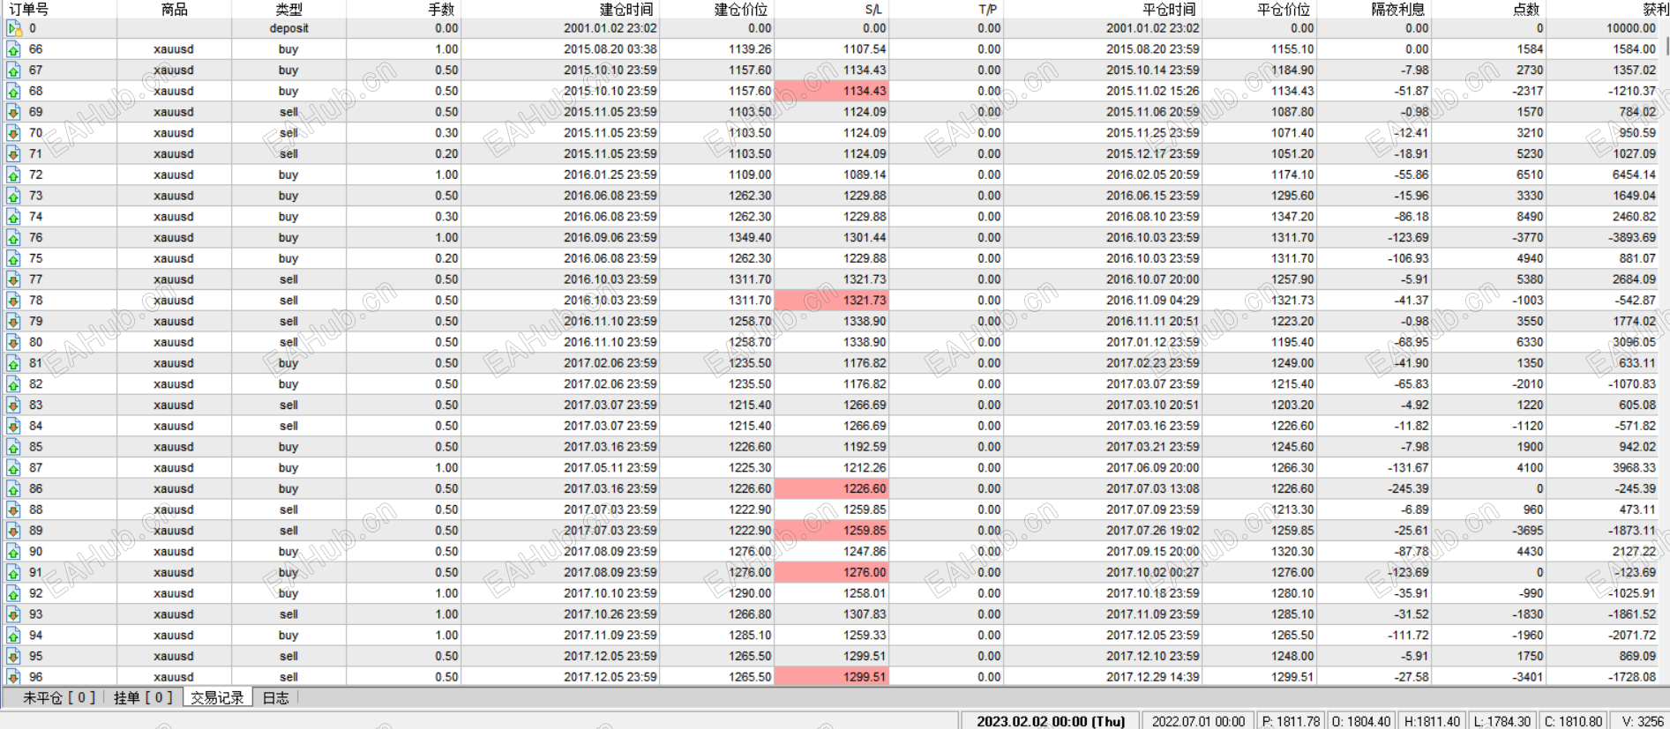The image size is (1670, 729).
Task: Click the highlighted S/L 1321.73
Action: pyautogui.click(x=832, y=301)
